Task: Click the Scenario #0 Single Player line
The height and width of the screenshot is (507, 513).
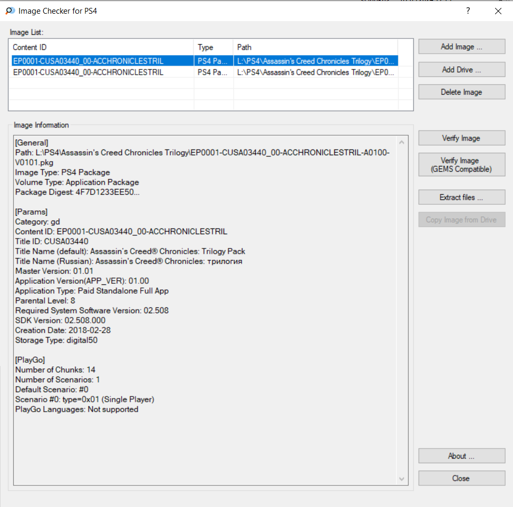Action: [85, 399]
